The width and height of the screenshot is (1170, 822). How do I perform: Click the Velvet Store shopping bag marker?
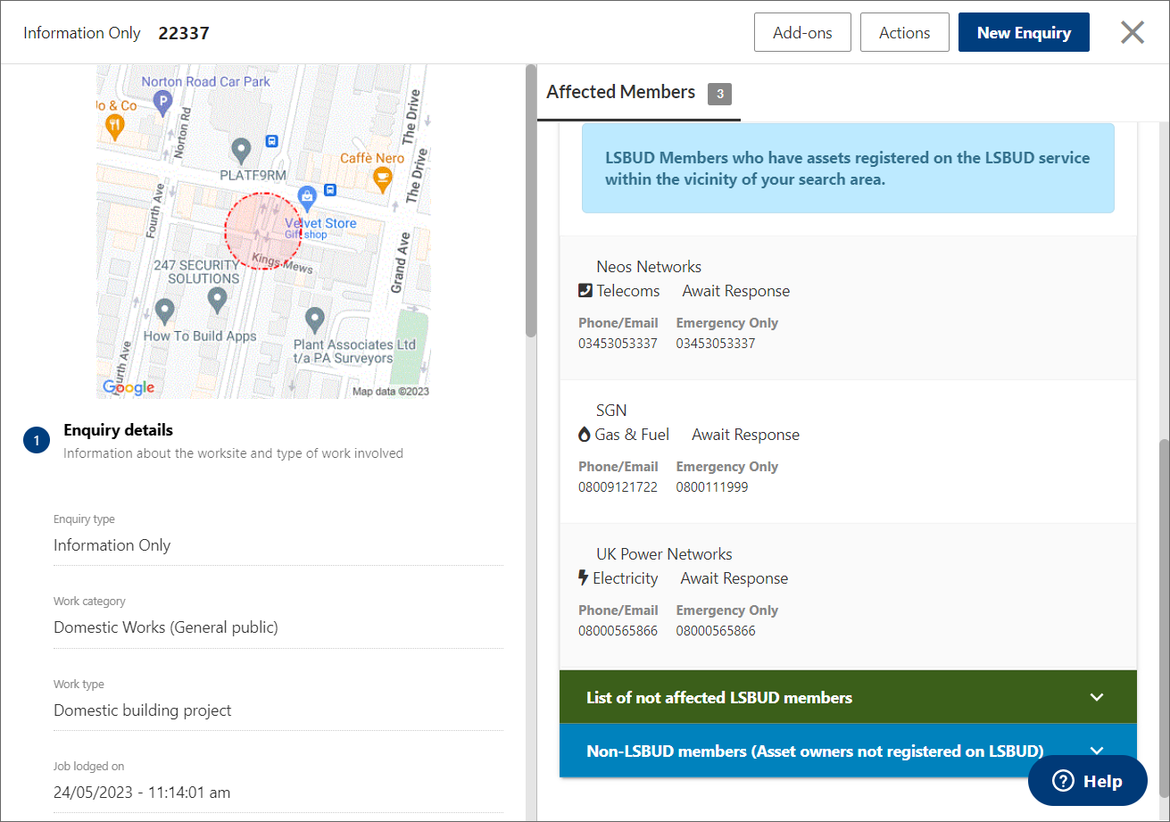[307, 195]
